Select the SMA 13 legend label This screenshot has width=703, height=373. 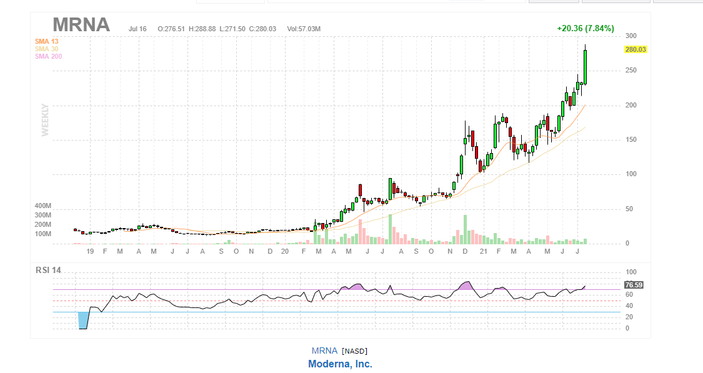46,41
